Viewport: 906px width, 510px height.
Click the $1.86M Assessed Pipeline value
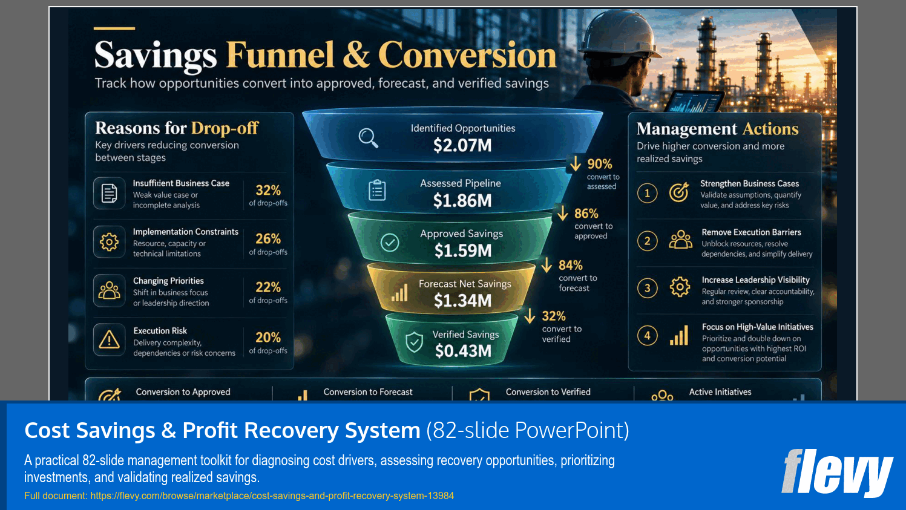[462, 201]
